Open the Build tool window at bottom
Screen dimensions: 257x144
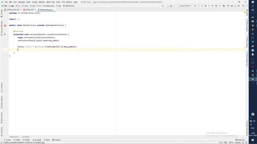click(47, 140)
